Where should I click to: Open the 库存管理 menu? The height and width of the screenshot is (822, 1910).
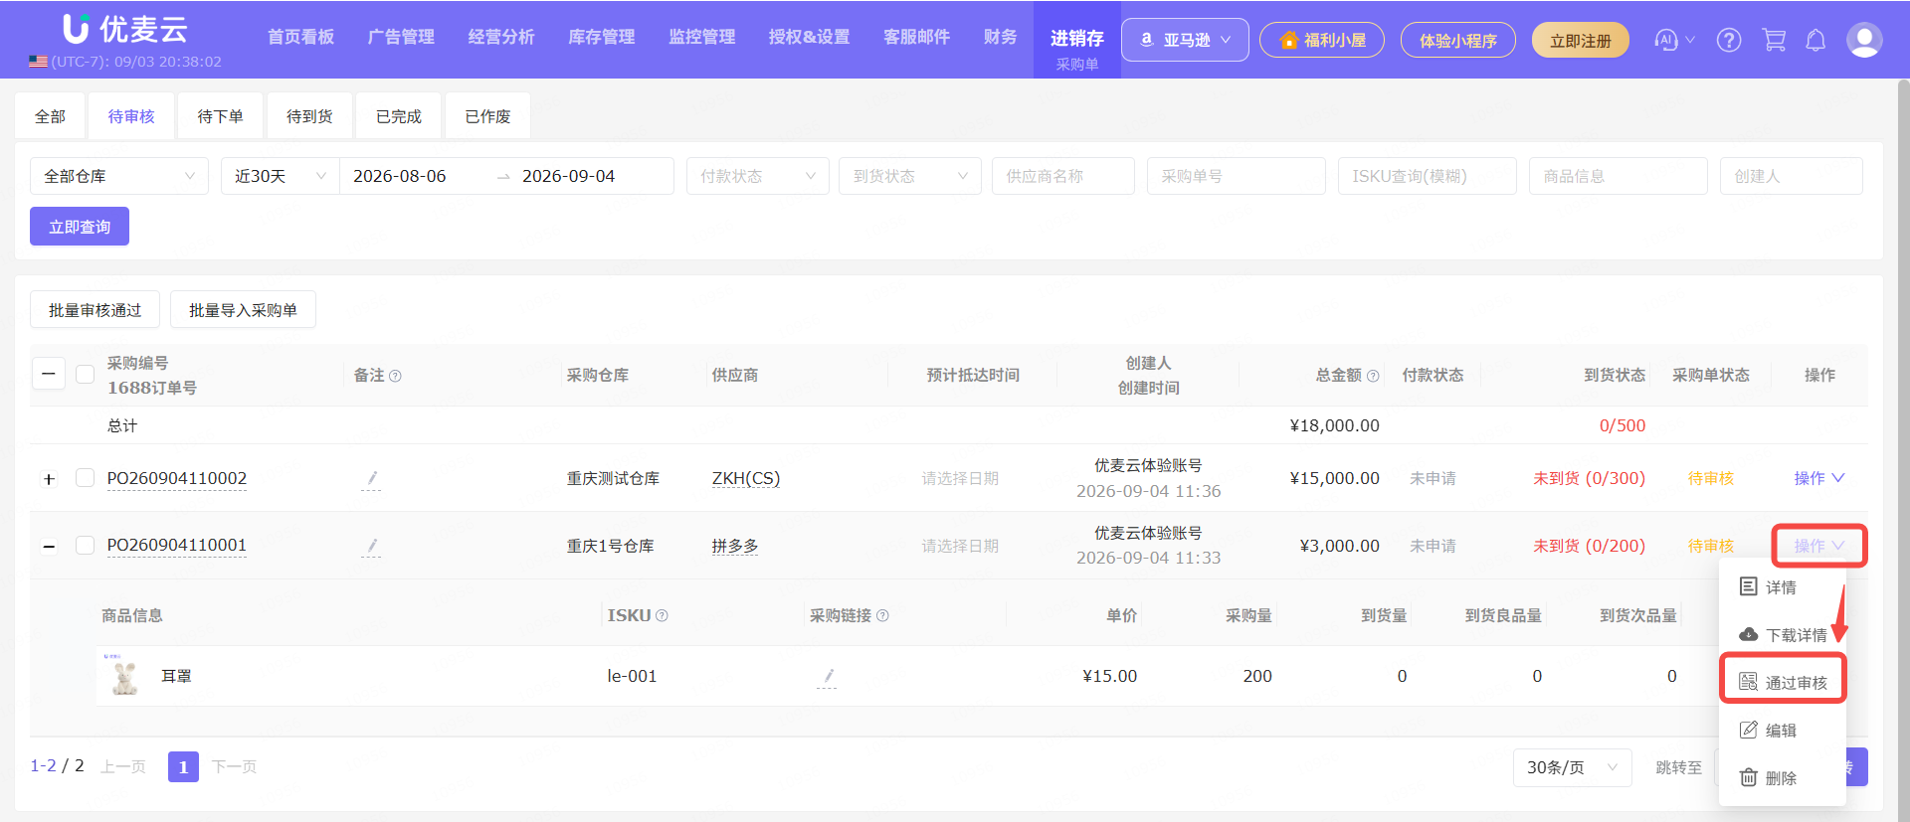[x=602, y=37]
